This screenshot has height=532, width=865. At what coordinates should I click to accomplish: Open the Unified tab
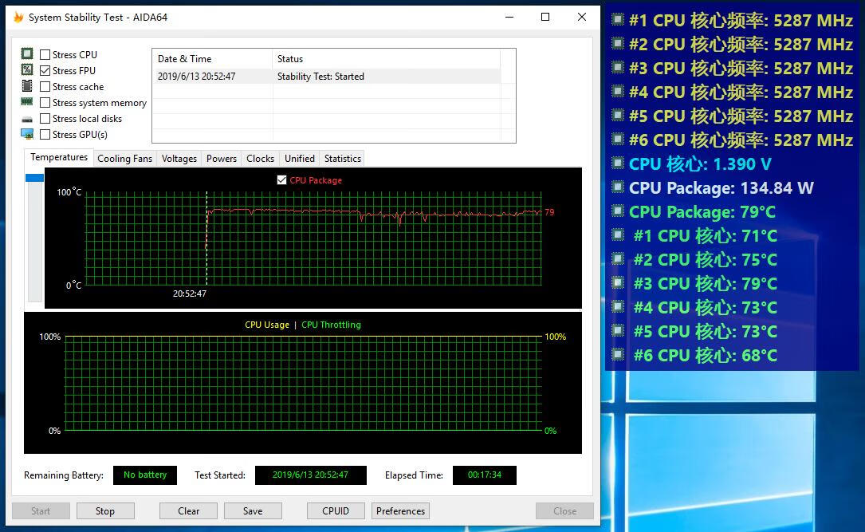point(300,159)
